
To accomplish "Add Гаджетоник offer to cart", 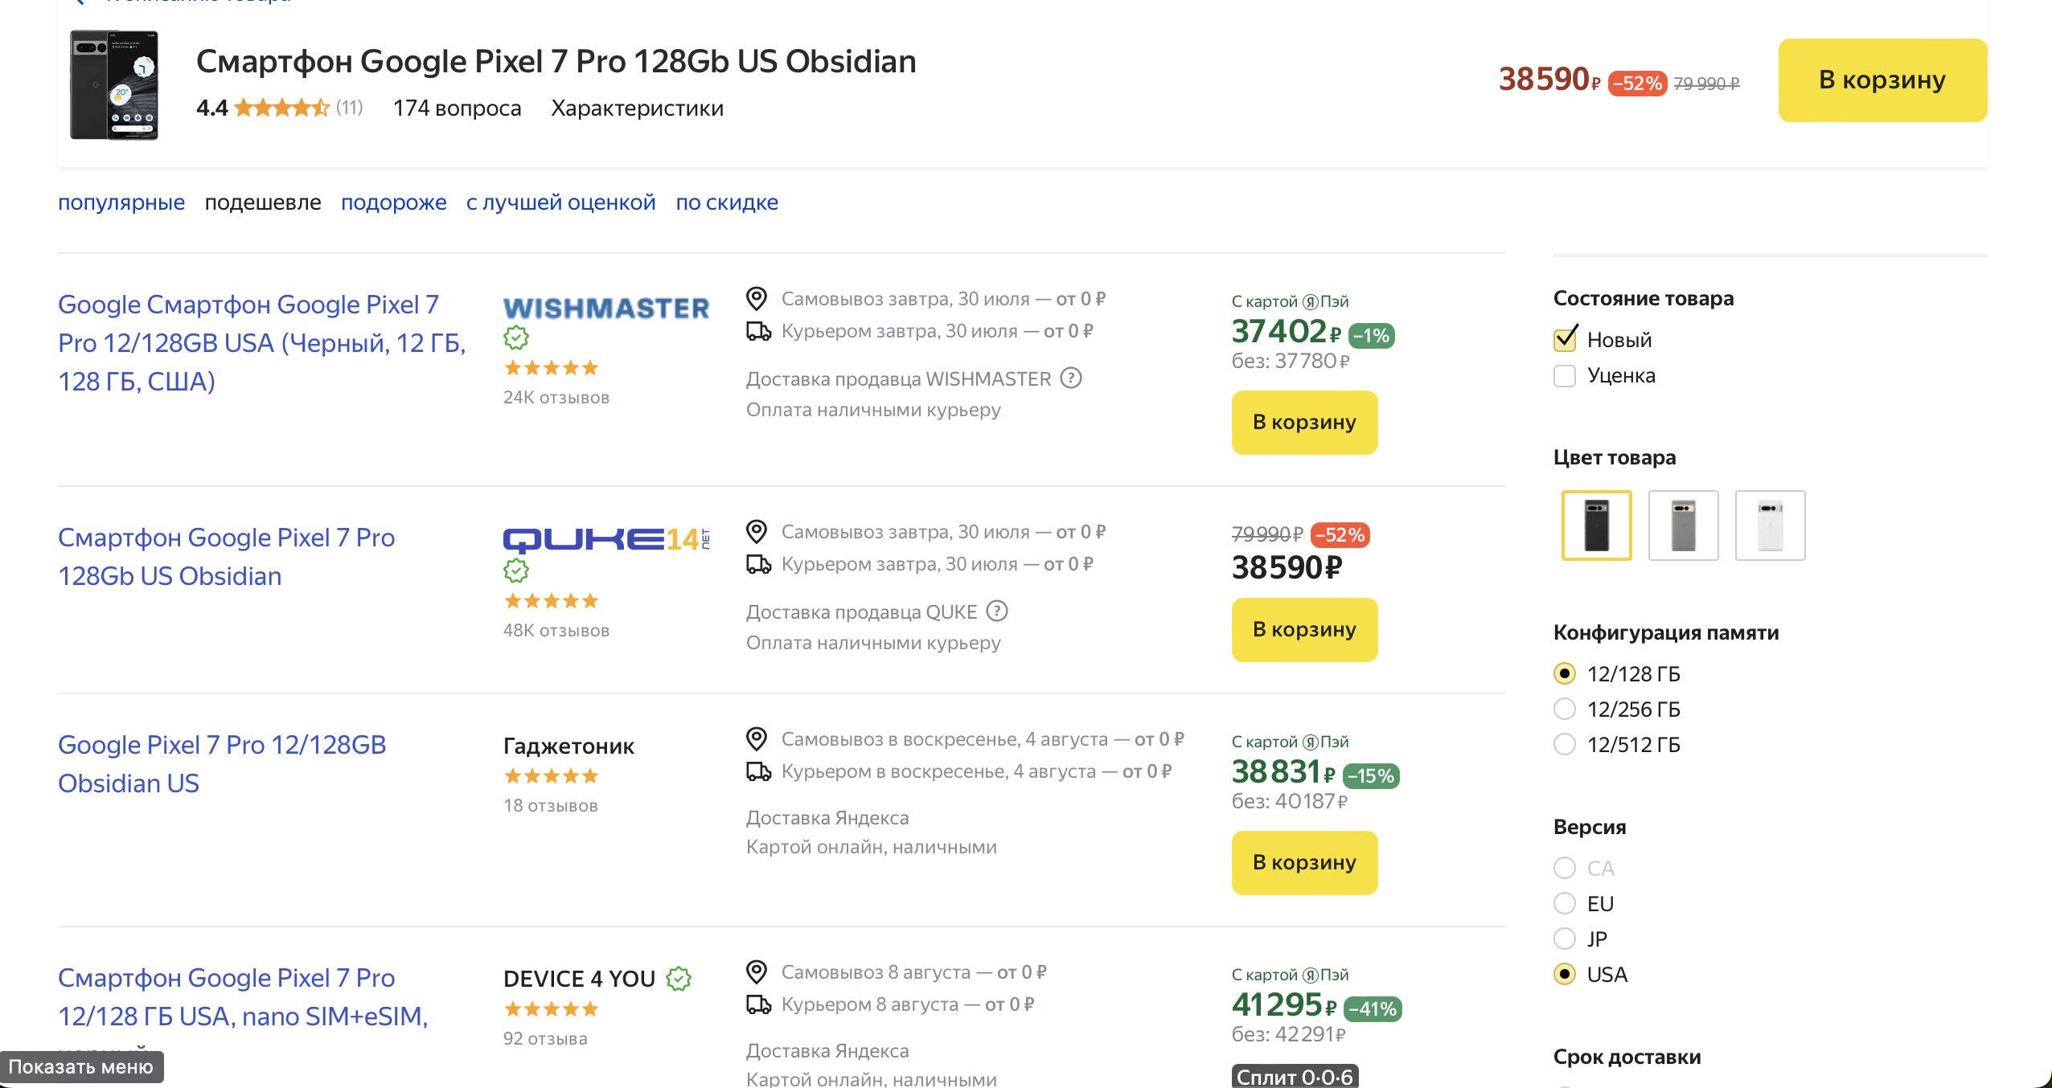I will tap(1304, 862).
